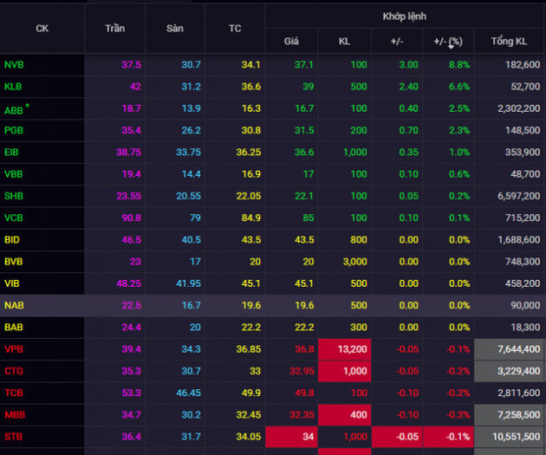Click the Tổng KL column header
This screenshot has width=546, height=455.
509,41
